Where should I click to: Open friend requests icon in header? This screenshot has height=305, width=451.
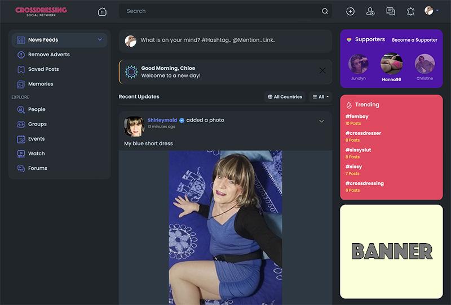click(x=370, y=11)
